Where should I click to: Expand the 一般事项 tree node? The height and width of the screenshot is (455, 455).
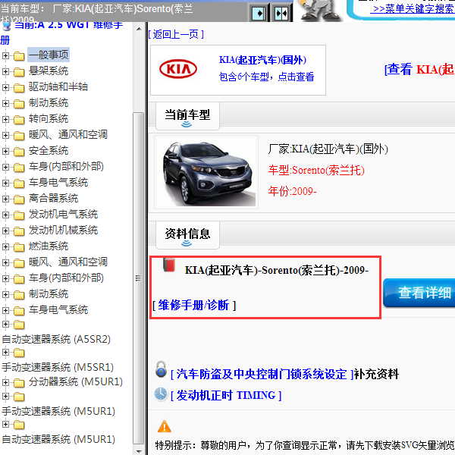[5, 55]
